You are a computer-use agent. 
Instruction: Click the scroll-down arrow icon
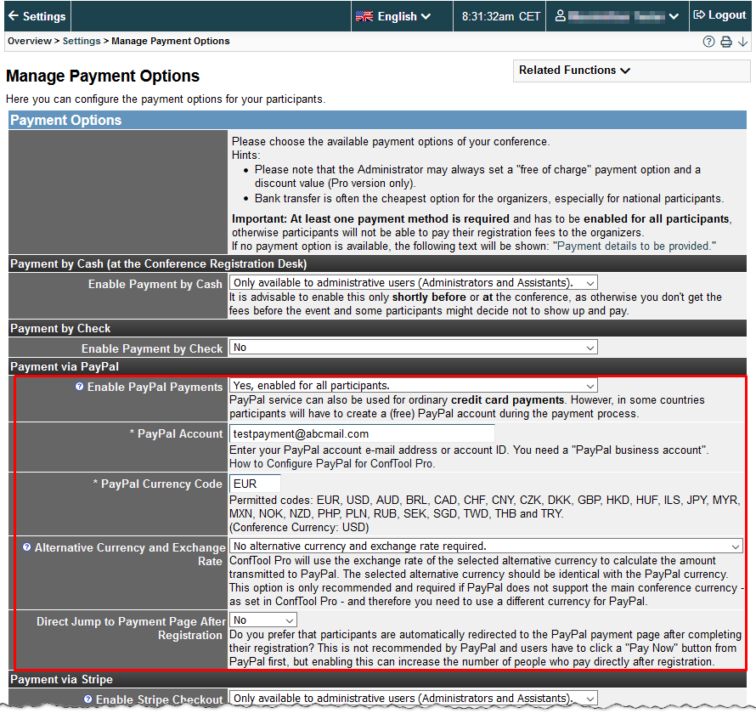pyautogui.click(x=743, y=42)
